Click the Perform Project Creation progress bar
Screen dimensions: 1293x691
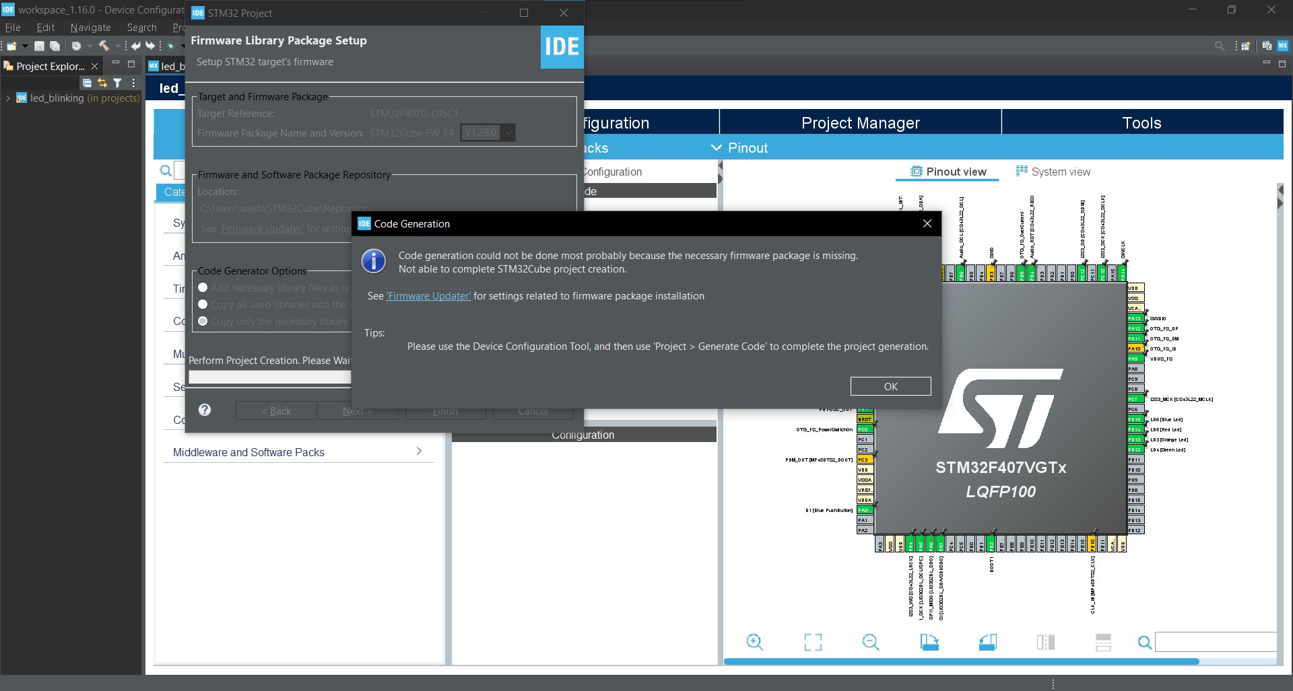(269, 377)
